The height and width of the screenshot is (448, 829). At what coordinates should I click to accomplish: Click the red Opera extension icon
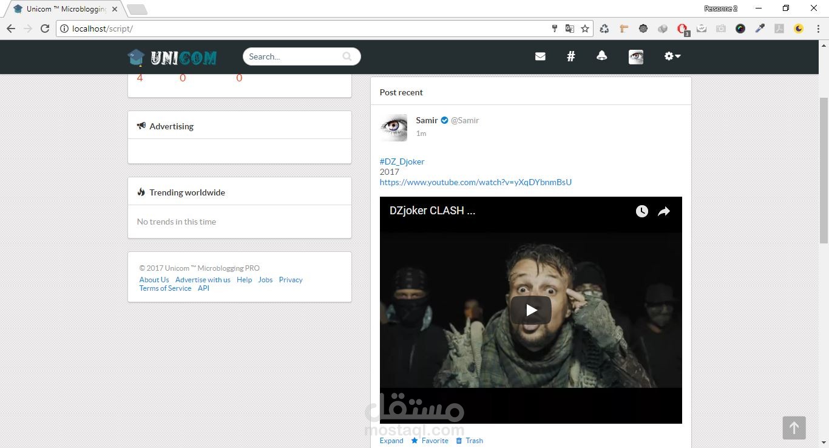(683, 29)
